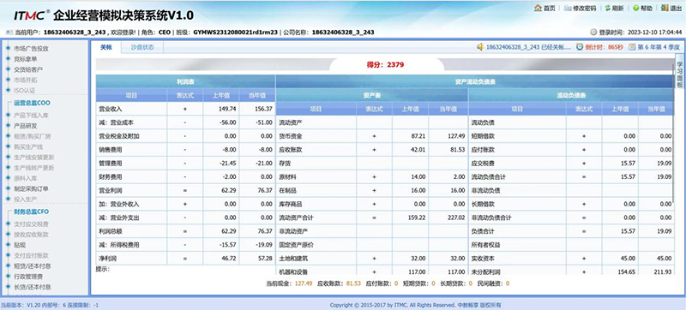This screenshot has height=310, width=686.
Task: Select 交货给客户 in the sidebar
Action: point(28,69)
